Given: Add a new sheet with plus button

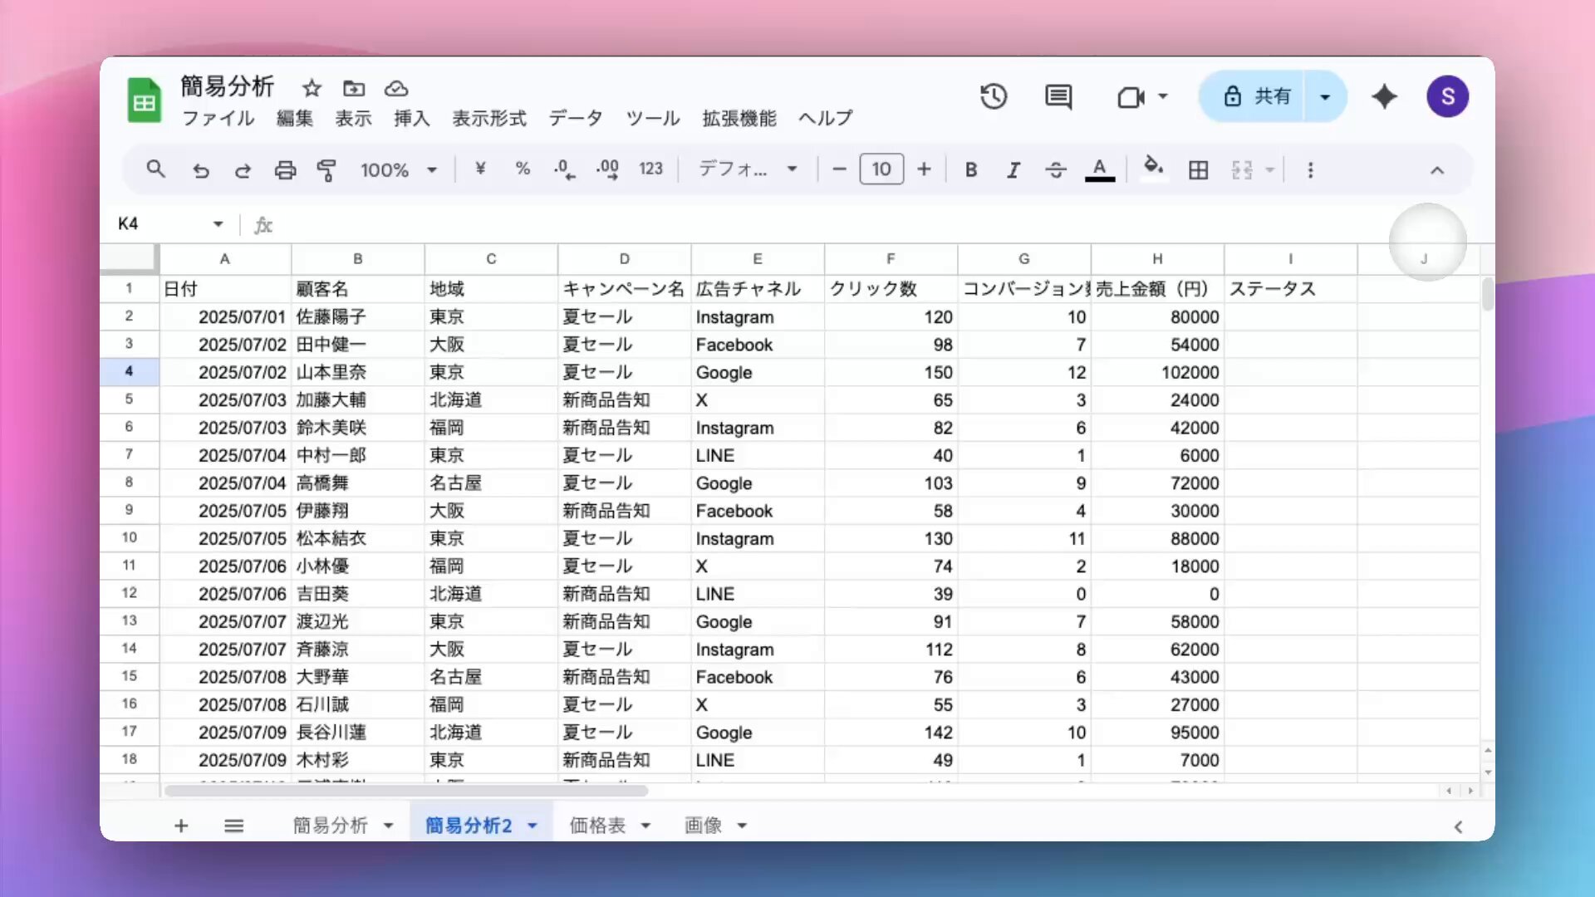Looking at the screenshot, I should pos(181,826).
